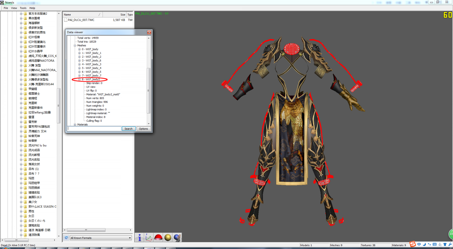Click the folder icon for 紅叶水晶甲
The width and height of the screenshot is (453, 249).
point(25,51)
